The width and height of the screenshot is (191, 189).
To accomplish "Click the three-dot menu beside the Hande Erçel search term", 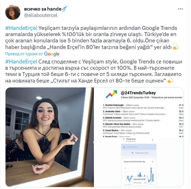I will 152,140.
